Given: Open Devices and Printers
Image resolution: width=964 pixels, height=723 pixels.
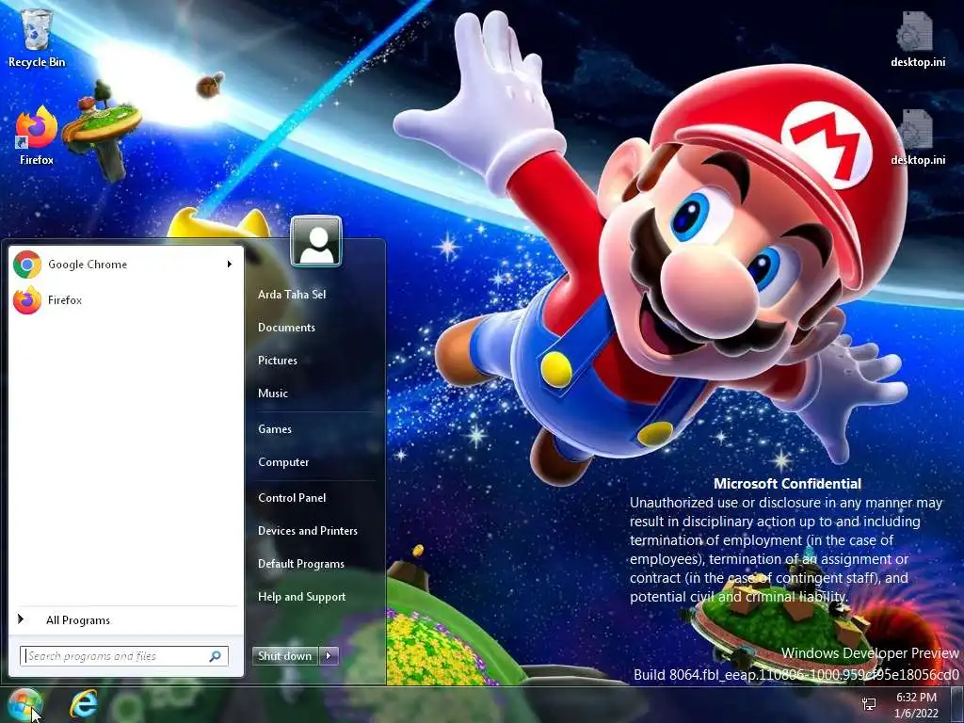Looking at the screenshot, I should pos(308,531).
